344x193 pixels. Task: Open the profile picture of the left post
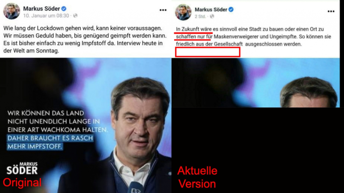(12, 11)
